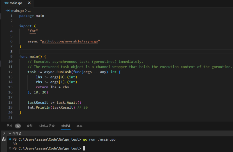The image size is (233, 152).
Task: Click the Go file icon in the main.go tab
Action: tap(6, 3)
